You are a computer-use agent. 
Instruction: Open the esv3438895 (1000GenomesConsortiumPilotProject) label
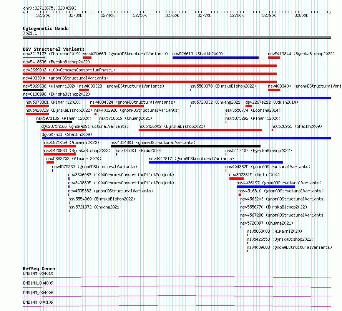coord(121,183)
